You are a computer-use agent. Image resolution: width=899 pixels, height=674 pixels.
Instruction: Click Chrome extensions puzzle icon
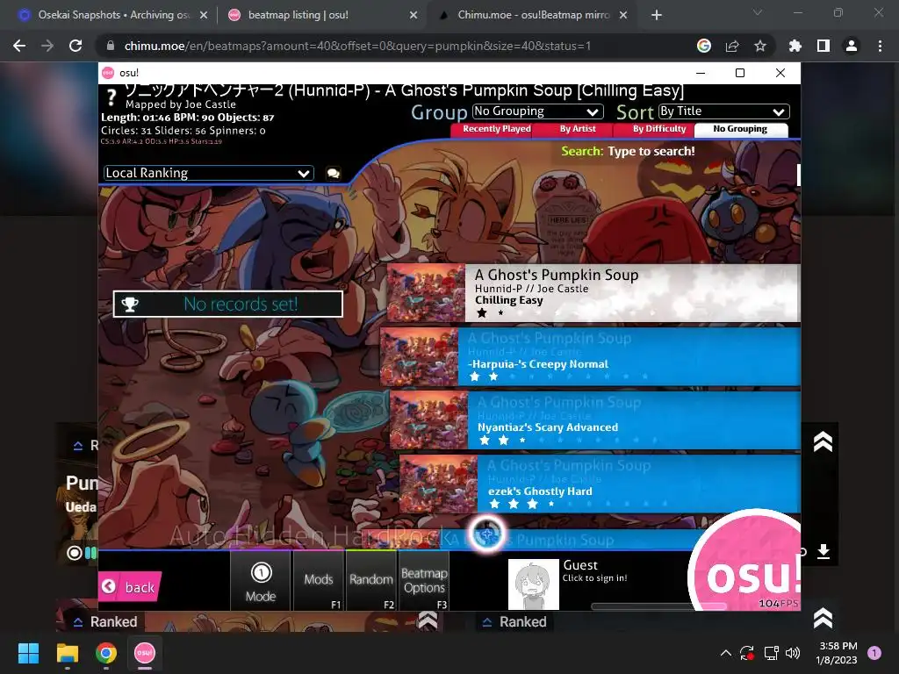pyautogui.click(x=795, y=46)
